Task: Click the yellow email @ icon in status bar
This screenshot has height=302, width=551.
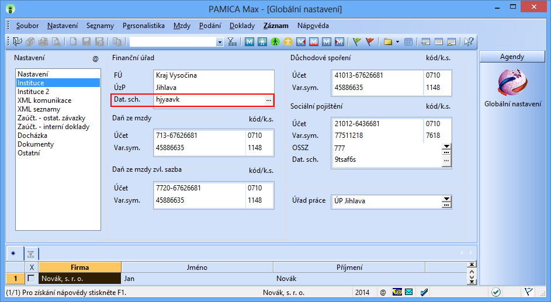Action: (397, 292)
